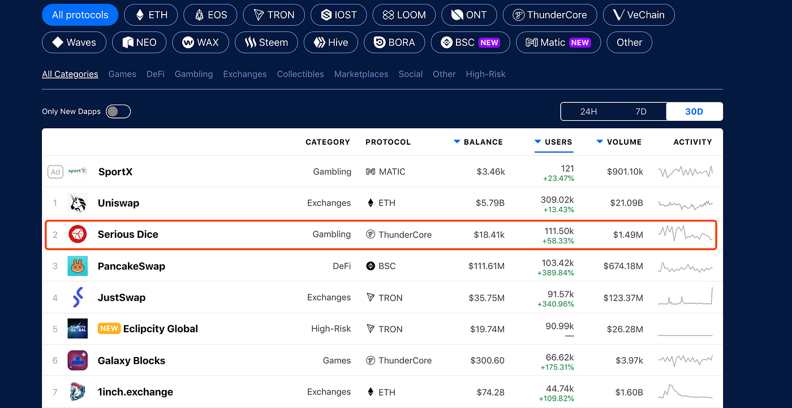Open the Galaxy Blocks dapp name
Screen dimensions: 792x408
131,361
